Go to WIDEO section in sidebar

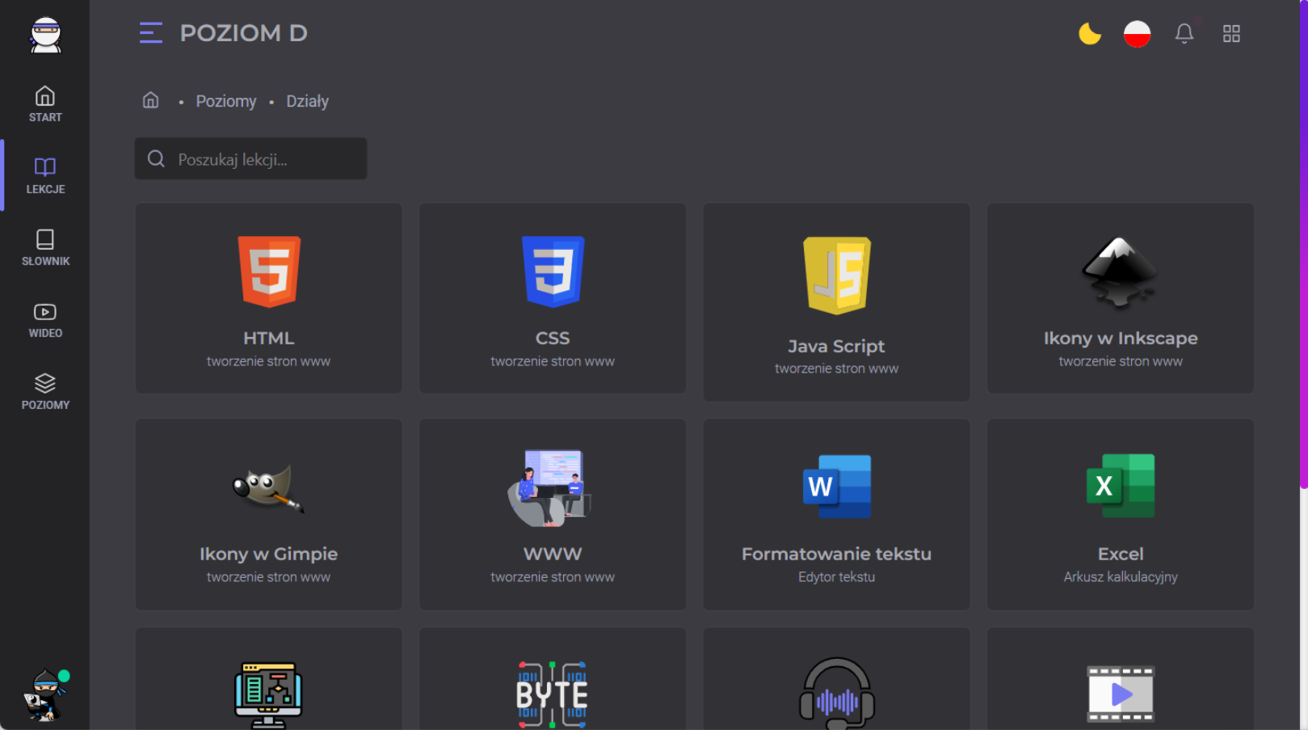[x=45, y=320]
